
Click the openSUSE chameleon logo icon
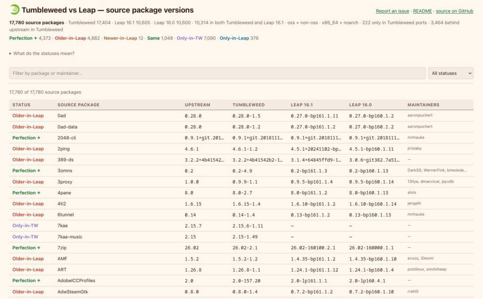pos(15,10)
